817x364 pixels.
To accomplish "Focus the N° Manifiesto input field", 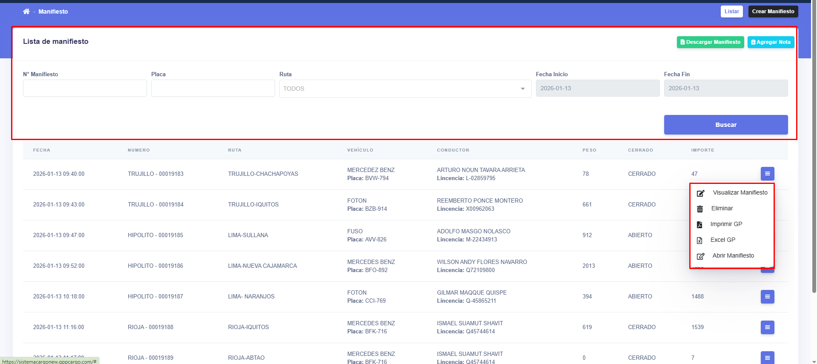I will click(85, 88).
